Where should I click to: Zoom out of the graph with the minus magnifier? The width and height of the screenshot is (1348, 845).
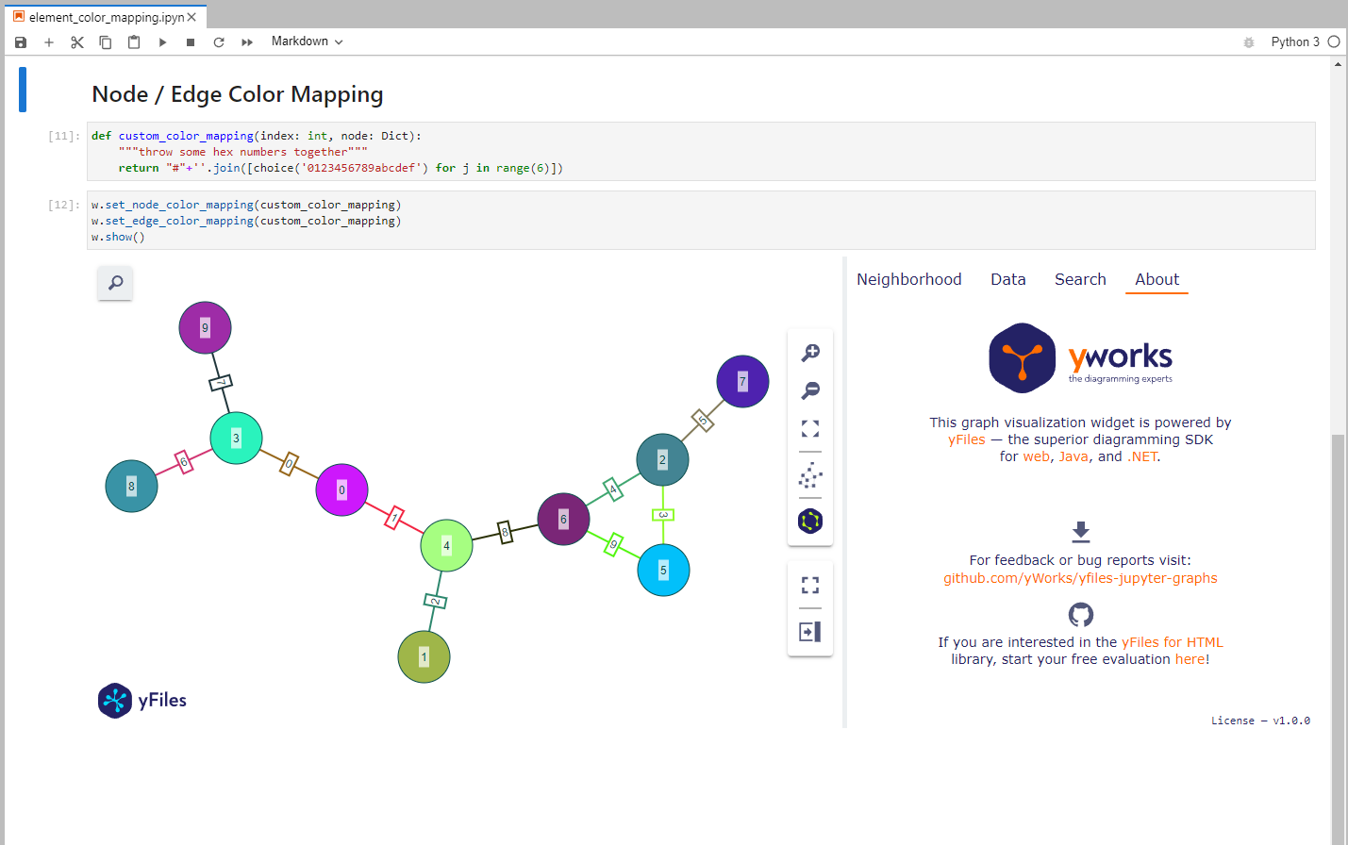(810, 390)
